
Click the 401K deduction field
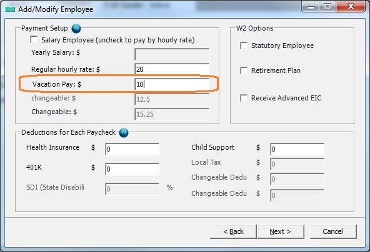click(132, 169)
